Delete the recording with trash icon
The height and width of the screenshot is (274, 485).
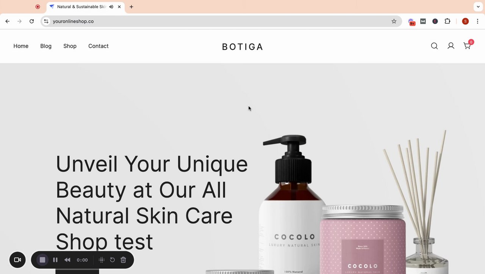tap(123, 260)
